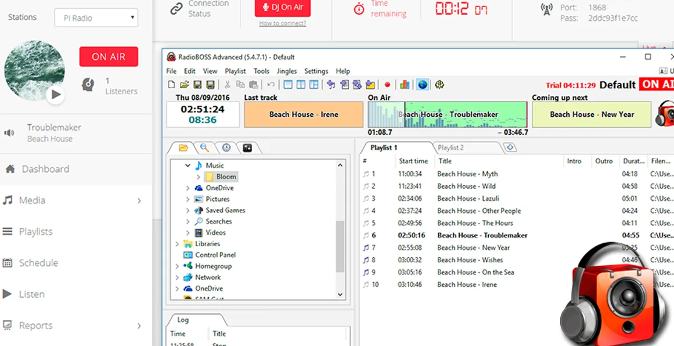Image resolution: width=674 pixels, height=346 pixels.
Task: Select the Beach House - Myth playlist row
Action: (x=517, y=174)
